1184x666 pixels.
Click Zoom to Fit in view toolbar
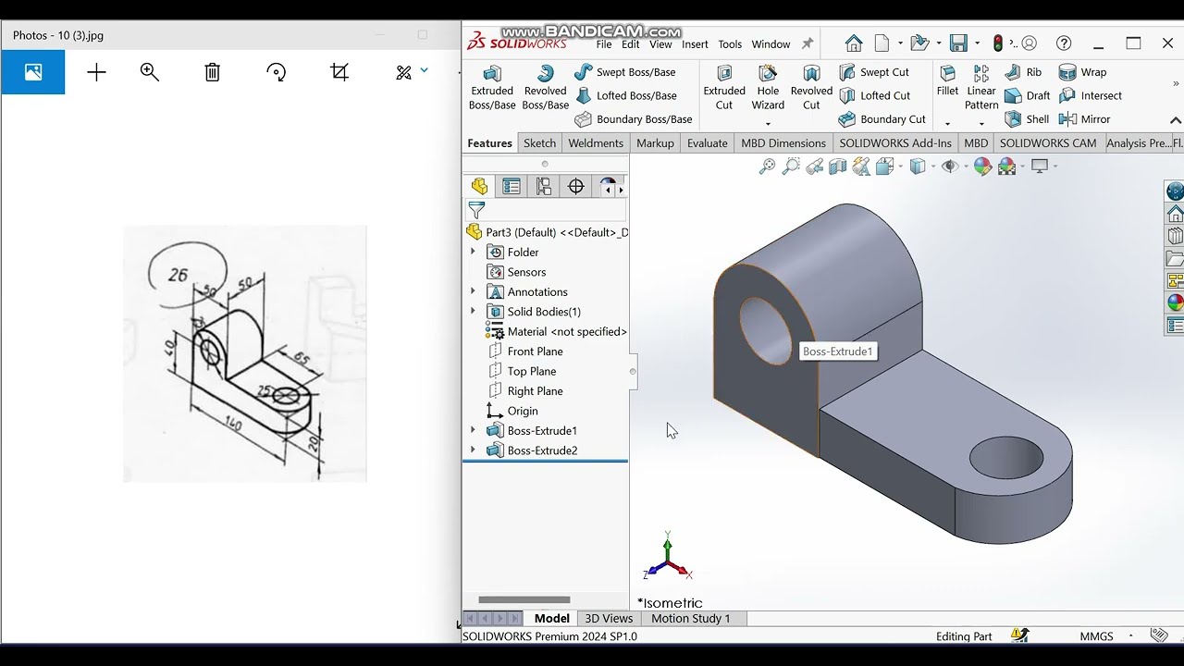point(767,166)
